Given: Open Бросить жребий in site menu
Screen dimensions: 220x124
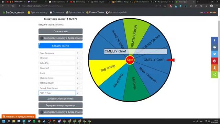Looking at the screenshot, I should coord(116,12).
